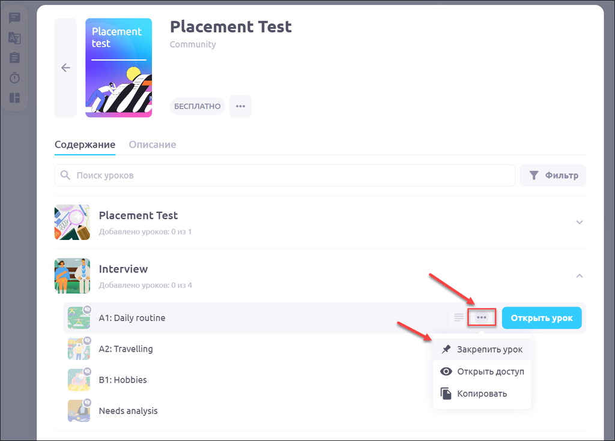Expand the Placement Test section chevron
The height and width of the screenshot is (441, 615).
[579, 222]
